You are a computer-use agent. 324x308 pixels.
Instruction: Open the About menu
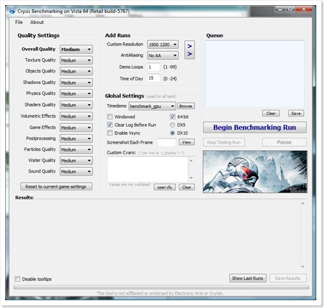pyautogui.click(x=37, y=22)
